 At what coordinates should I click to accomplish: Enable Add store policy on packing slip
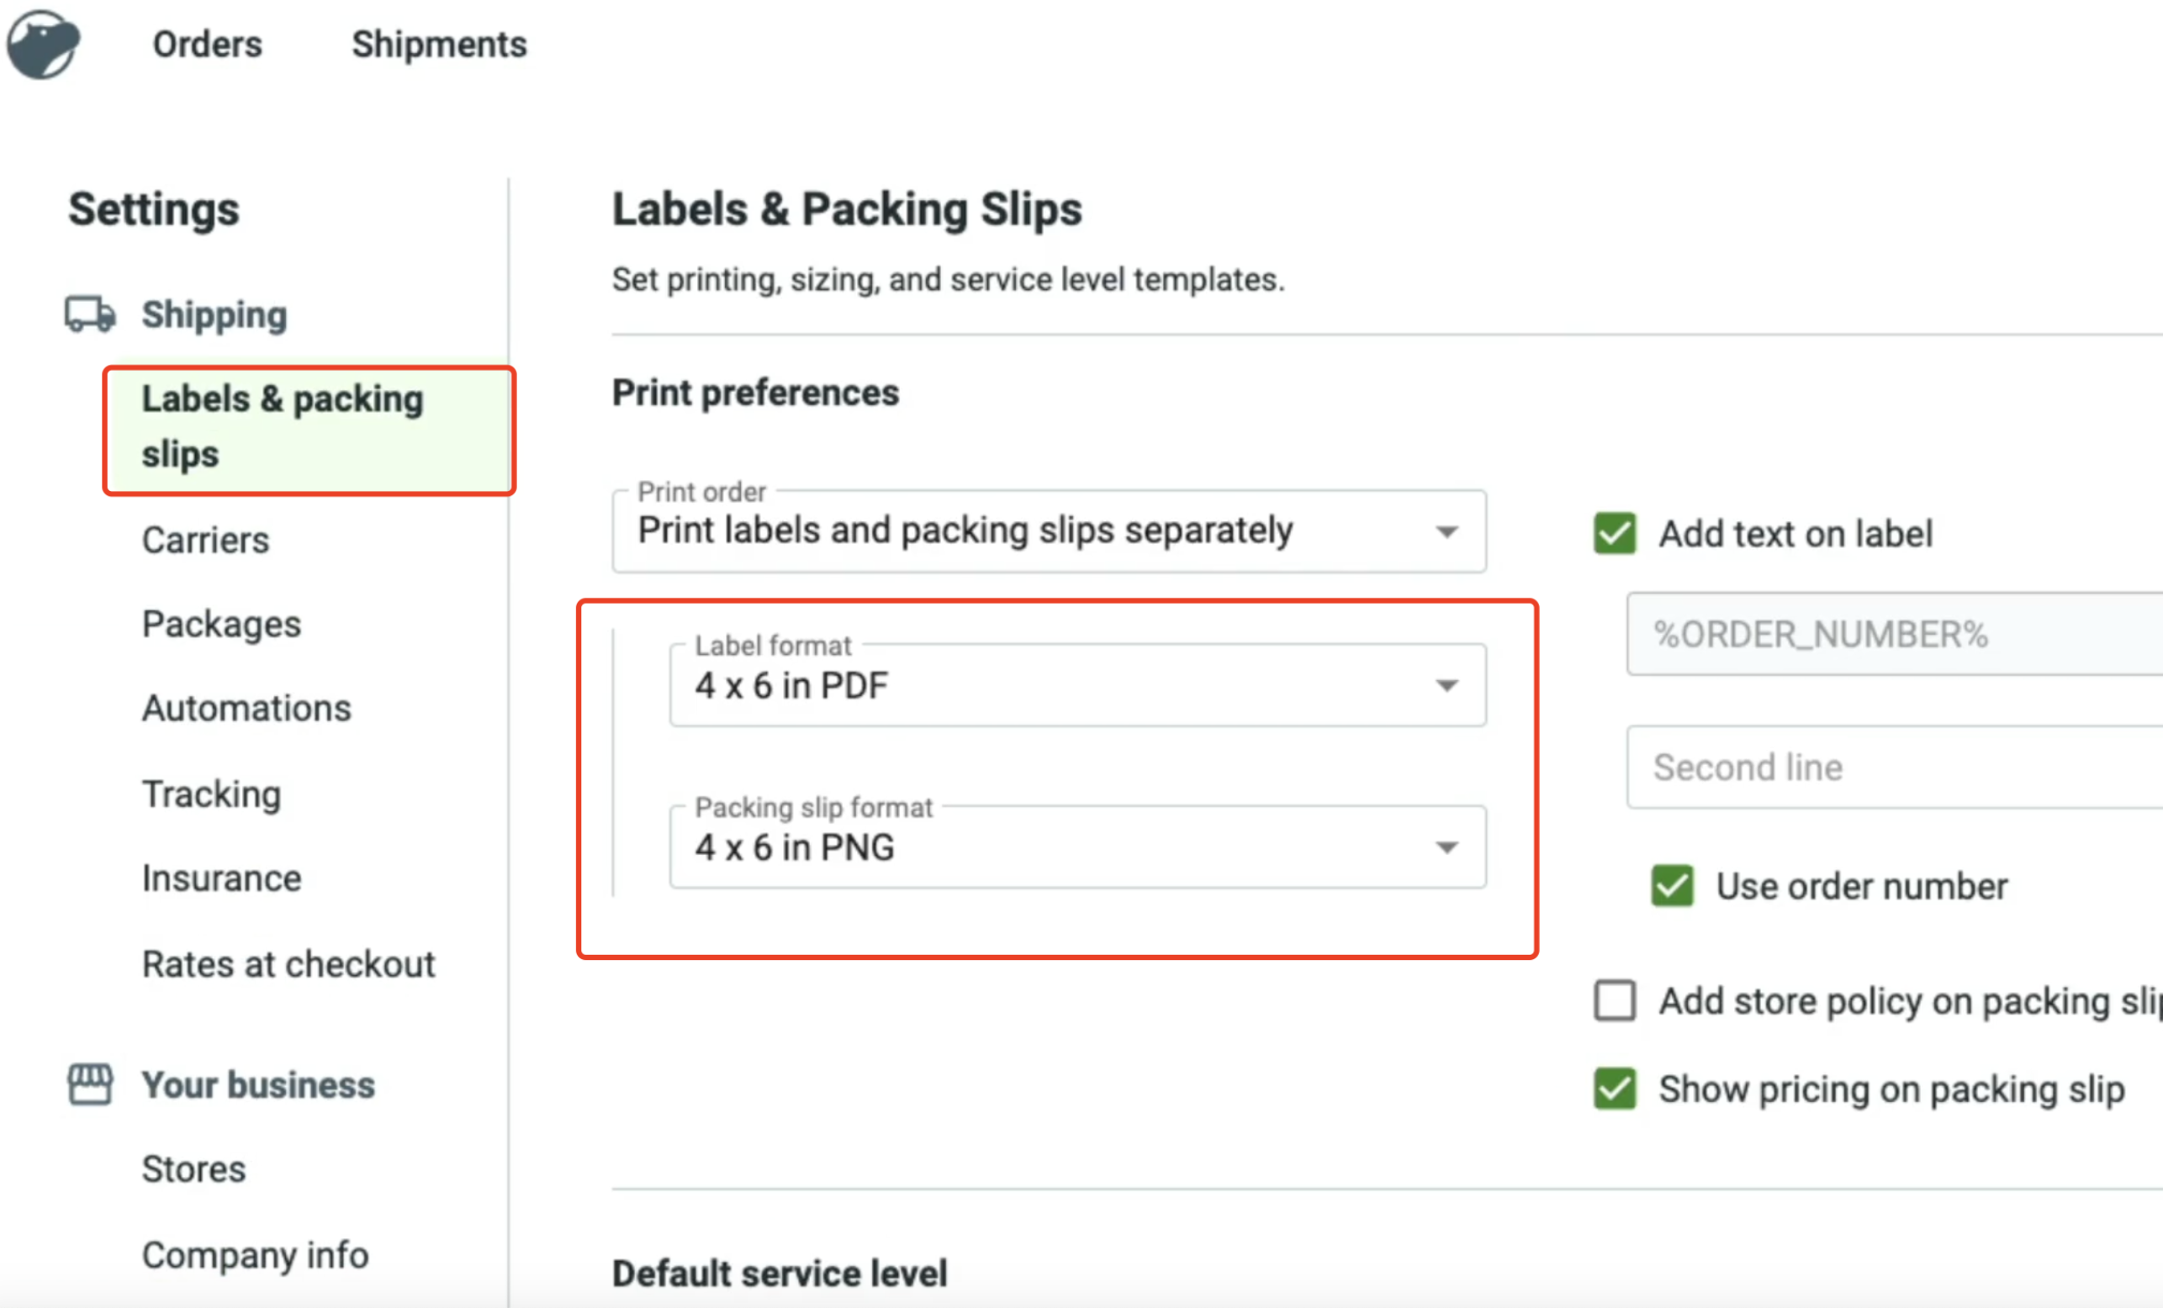1614,1001
